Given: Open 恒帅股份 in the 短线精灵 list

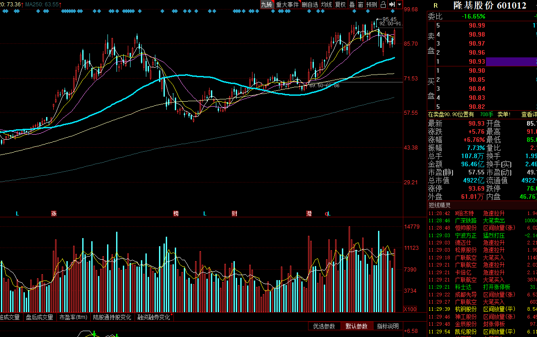Looking at the screenshot, I should [x=466, y=228].
